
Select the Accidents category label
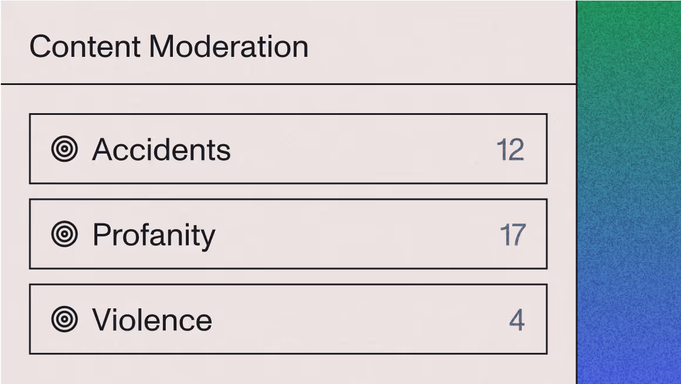click(x=161, y=149)
